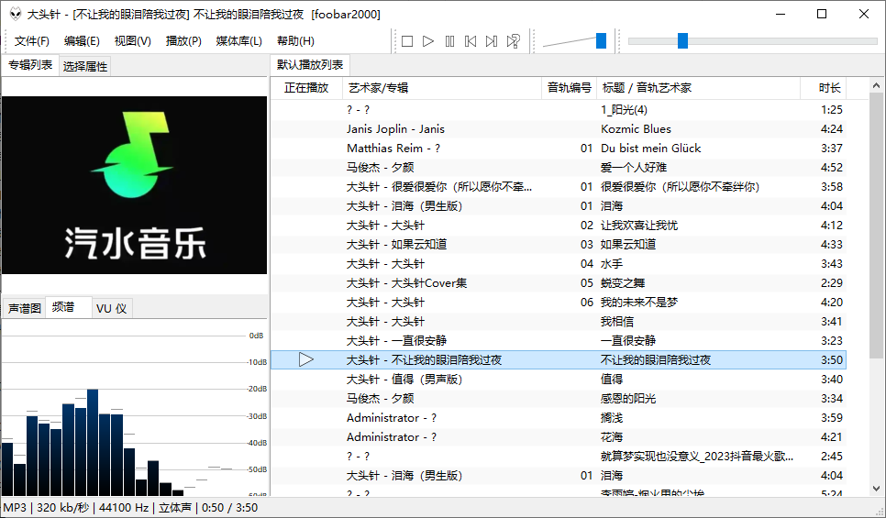Open the 媒体库(L) menu
Image resolution: width=886 pixels, height=518 pixels.
[x=238, y=41]
